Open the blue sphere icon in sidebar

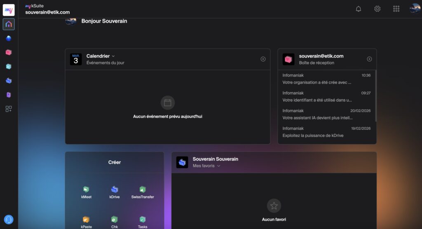tap(9, 38)
